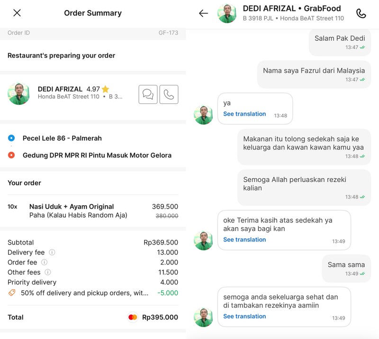The height and width of the screenshot is (339, 379).
Task: Tap the phone call icon in the driver card
Action: [170, 94]
